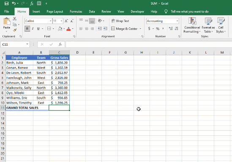Toggle Italic formatting
This screenshot has width=232, height=162.
33,29
